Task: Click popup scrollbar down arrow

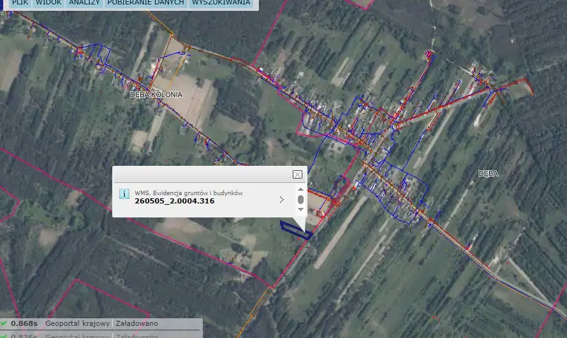Action: [x=300, y=209]
